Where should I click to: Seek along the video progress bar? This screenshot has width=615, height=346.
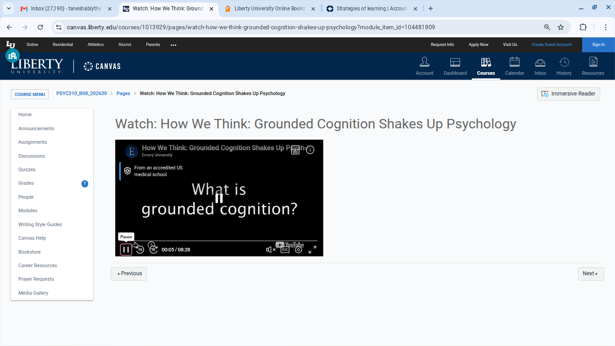point(219,241)
